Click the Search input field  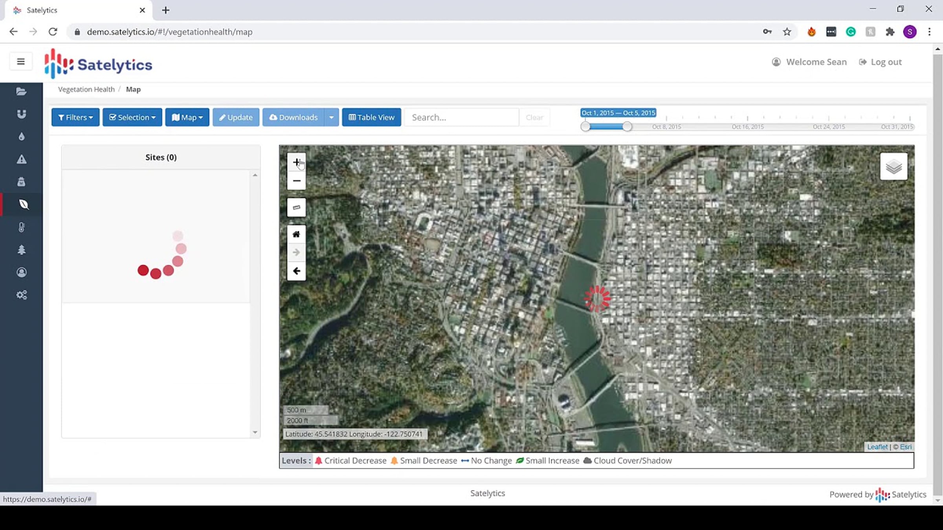(462, 117)
